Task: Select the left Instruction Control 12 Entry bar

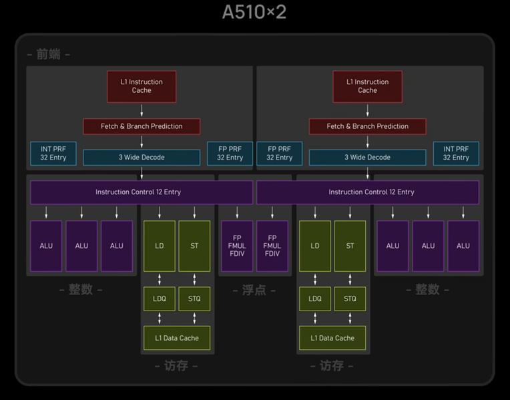Action: (x=142, y=192)
